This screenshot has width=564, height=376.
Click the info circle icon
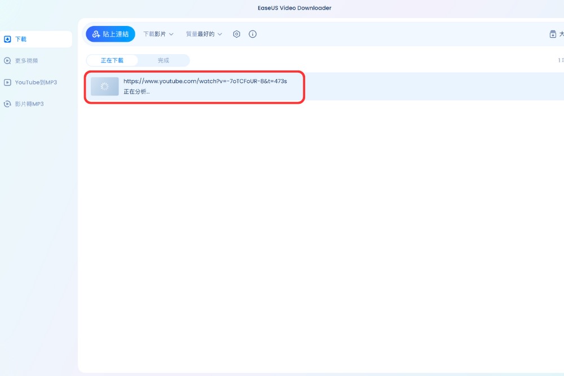[253, 34]
